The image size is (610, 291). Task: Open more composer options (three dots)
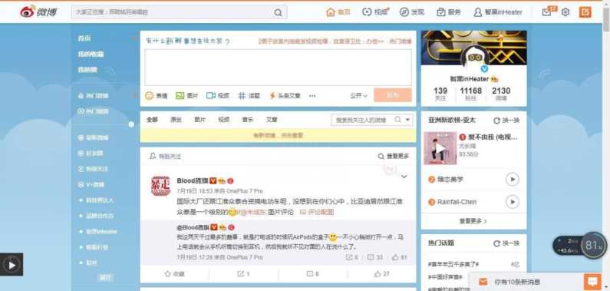[x=312, y=96]
